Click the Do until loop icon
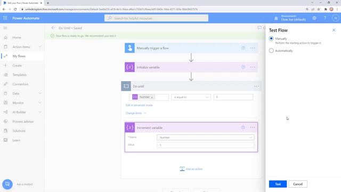Image resolution: width=341 pixels, height=192 pixels. coord(126,86)
